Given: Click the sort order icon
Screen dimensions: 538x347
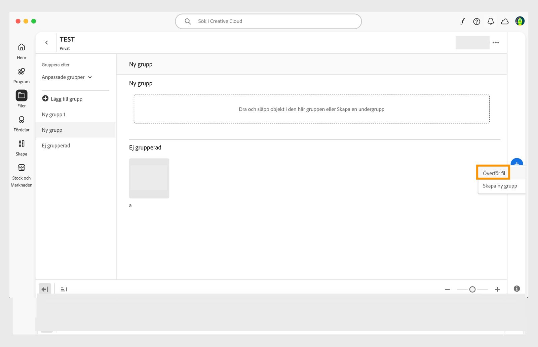Looking at the screenshot, I should pyautogui.click(x=64, y=289).
